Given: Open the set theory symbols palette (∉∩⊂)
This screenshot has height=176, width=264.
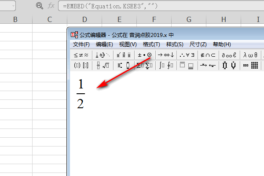Looking at the screenshot, I should 208,55.
